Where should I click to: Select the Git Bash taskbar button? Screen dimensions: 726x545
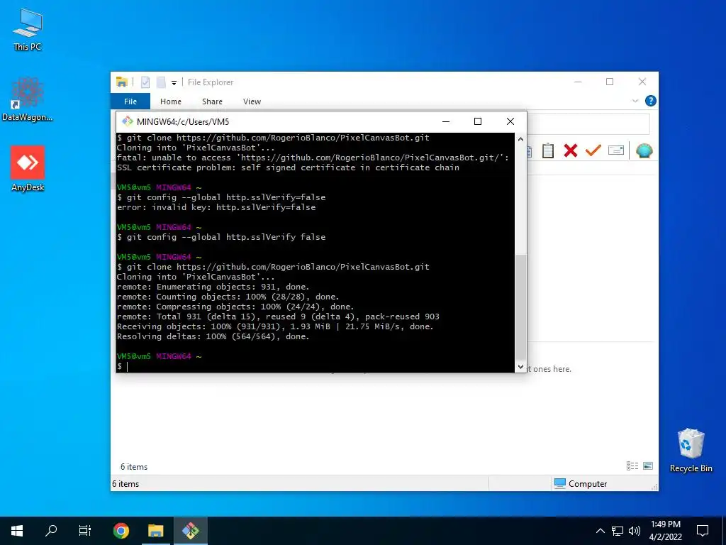[190, 531]
